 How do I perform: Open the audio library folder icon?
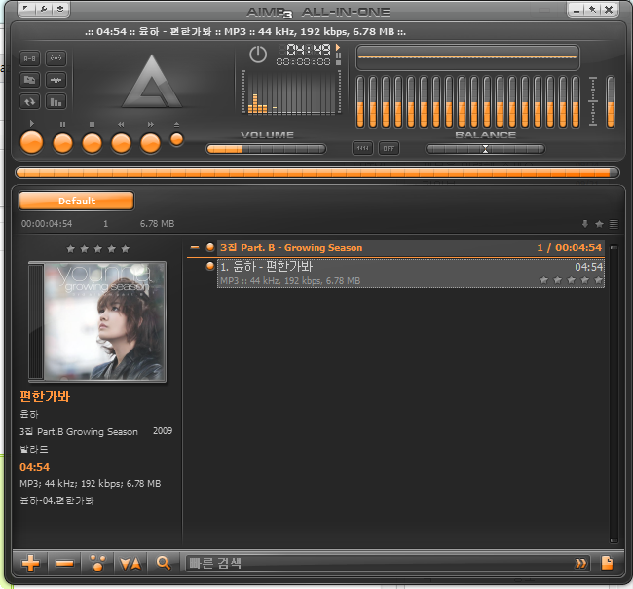(29, 80)
